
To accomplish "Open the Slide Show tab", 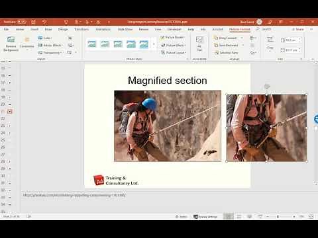I will [x=125, y=29].
